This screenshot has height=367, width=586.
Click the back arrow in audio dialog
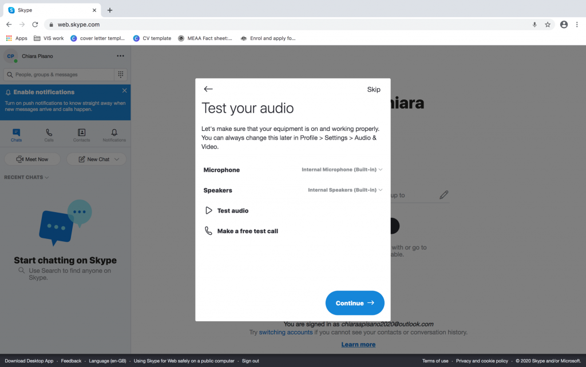point(208,89)
